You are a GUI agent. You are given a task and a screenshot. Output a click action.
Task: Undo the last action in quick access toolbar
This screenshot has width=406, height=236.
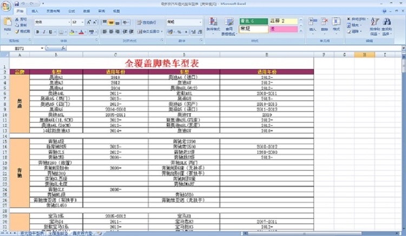click(x=23, y=4)
